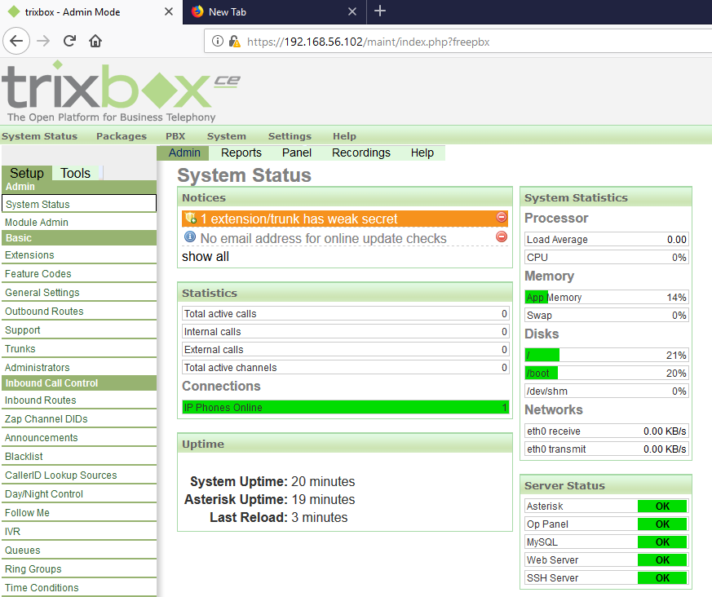
Task: Open Module Admin in the sidebar
Action: [x=37, y=223]
